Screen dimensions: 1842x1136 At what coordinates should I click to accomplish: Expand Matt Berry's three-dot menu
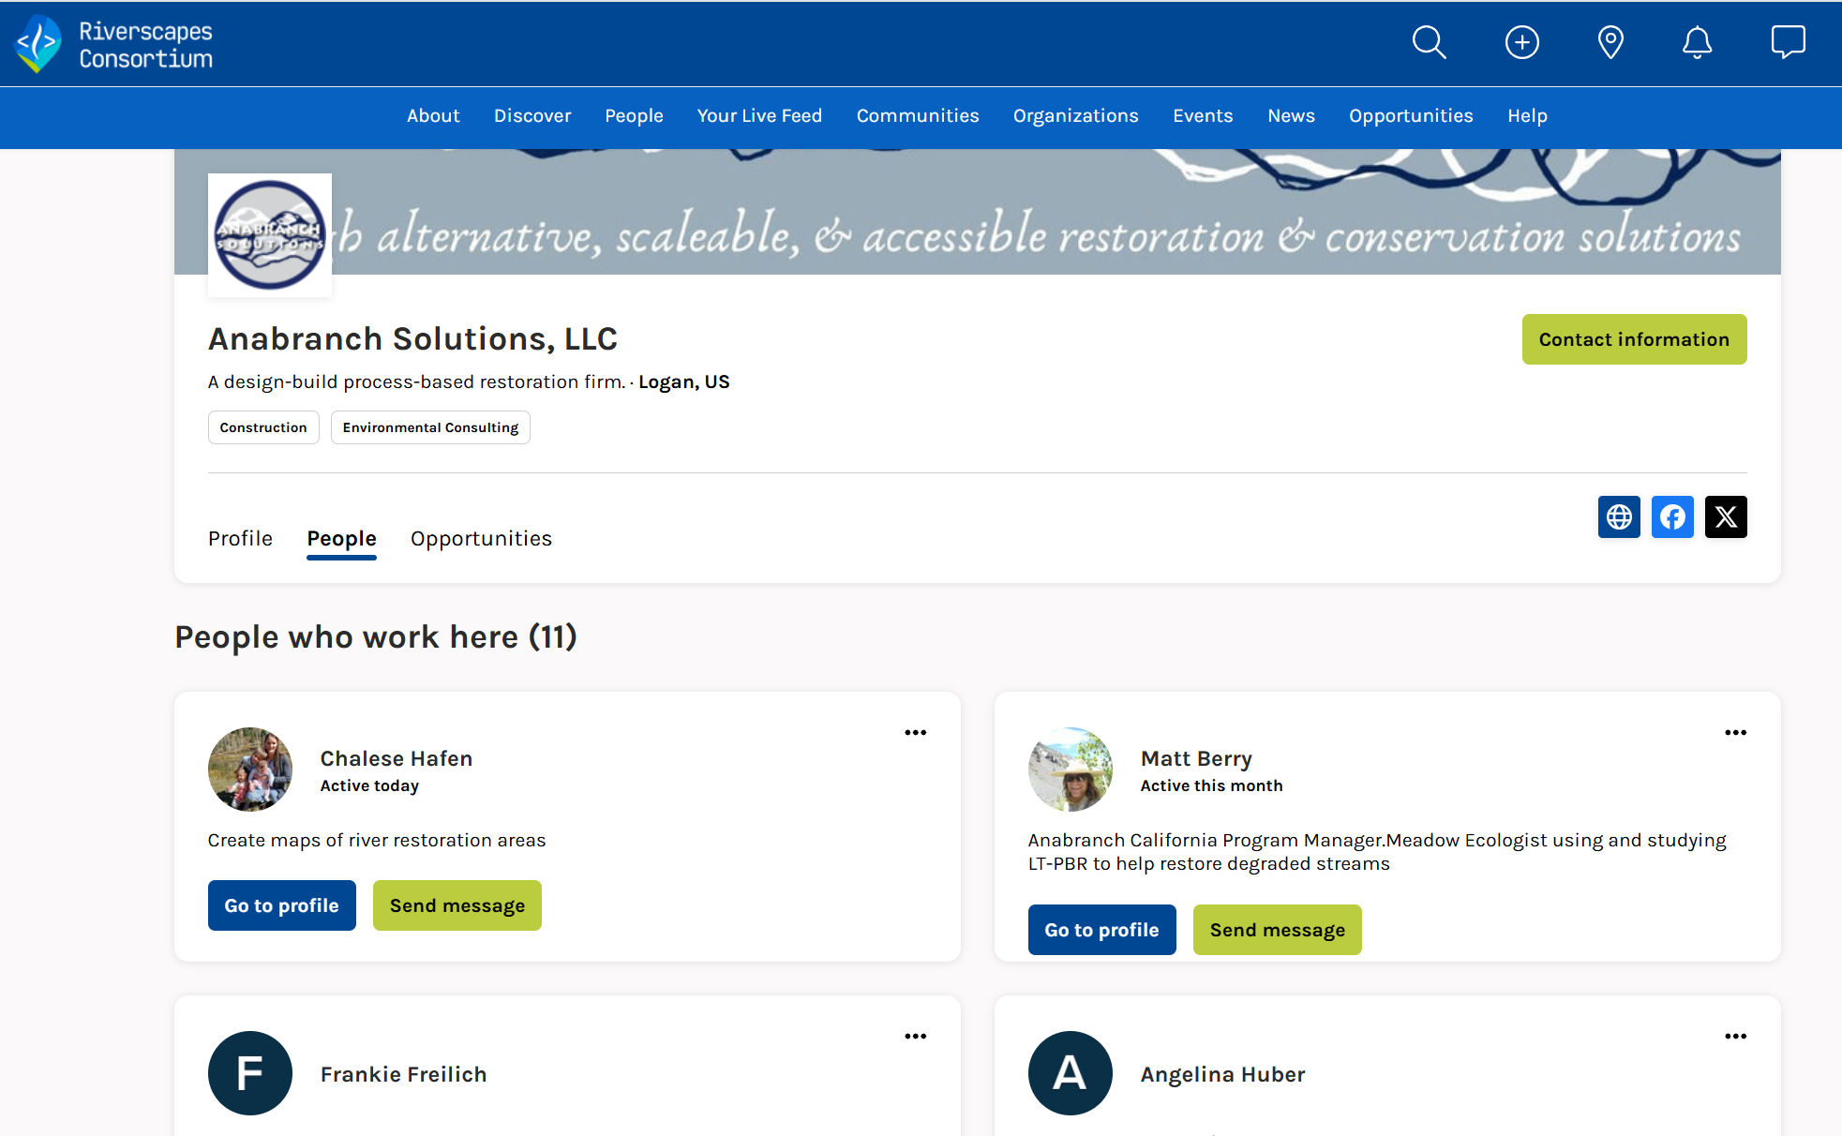click(1735, 733)
